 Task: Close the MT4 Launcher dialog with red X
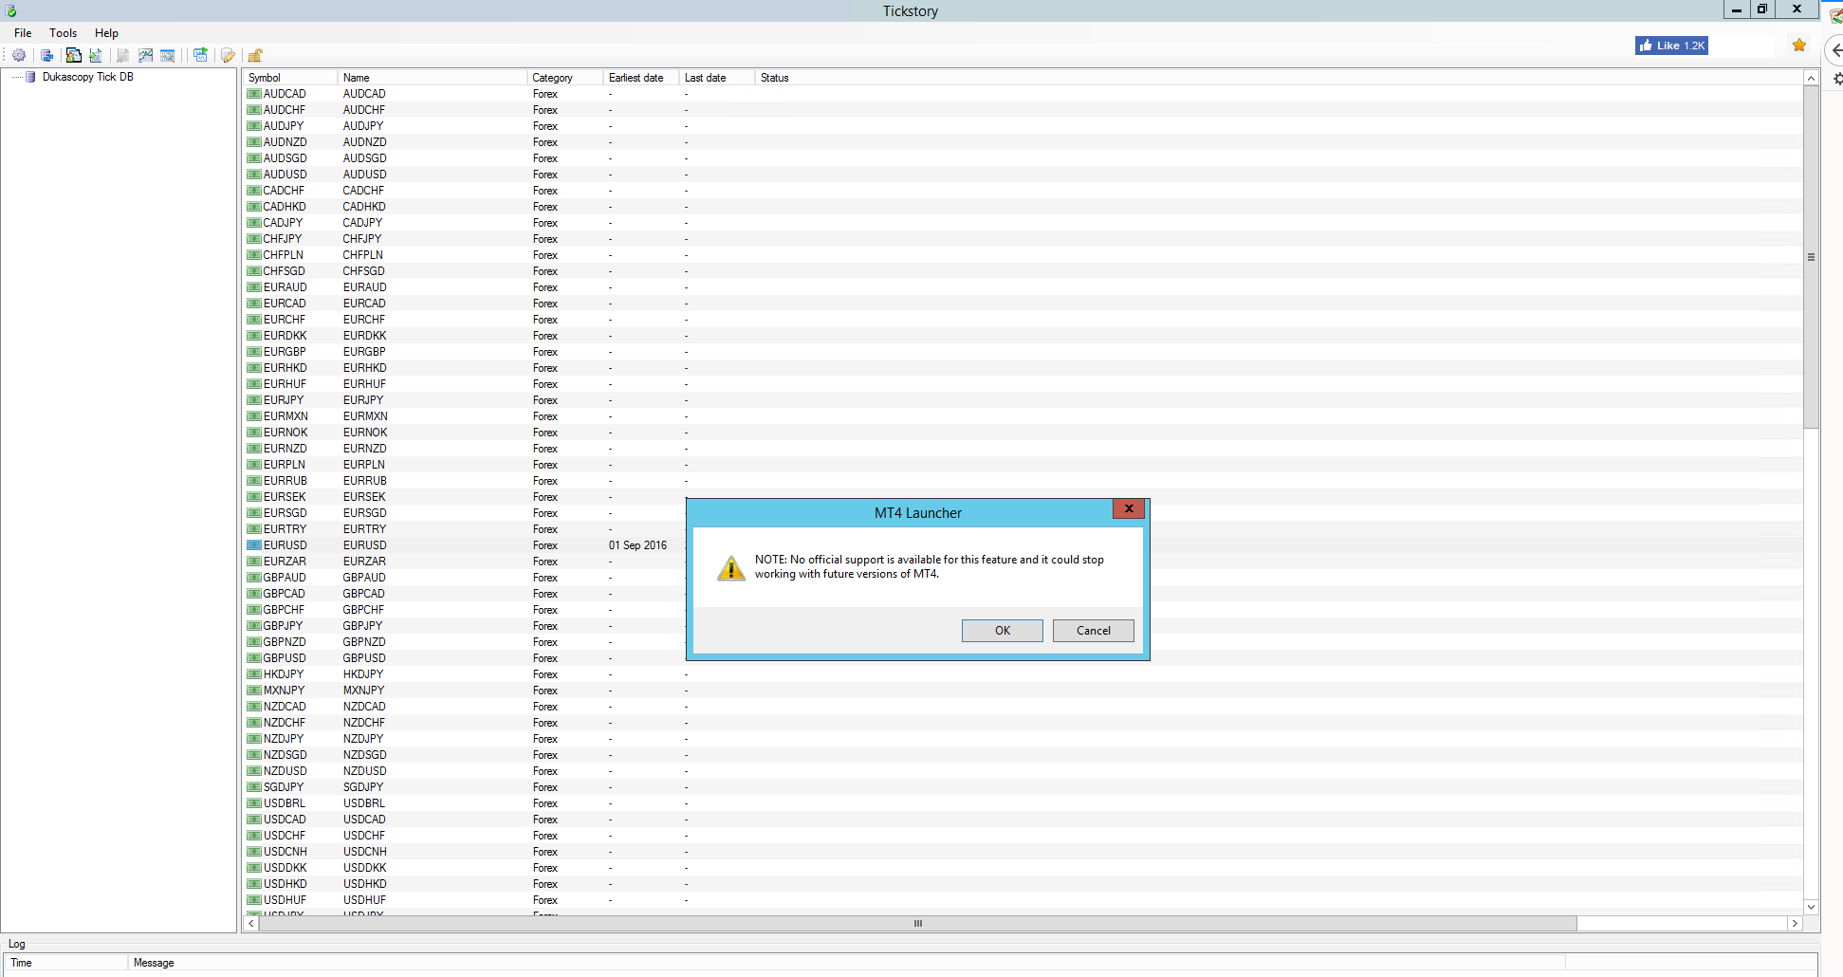coord(1129,508)
